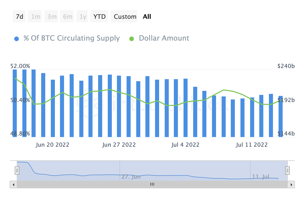Select the 7d time range button
The image size is (305, 203).
(19, 17)
